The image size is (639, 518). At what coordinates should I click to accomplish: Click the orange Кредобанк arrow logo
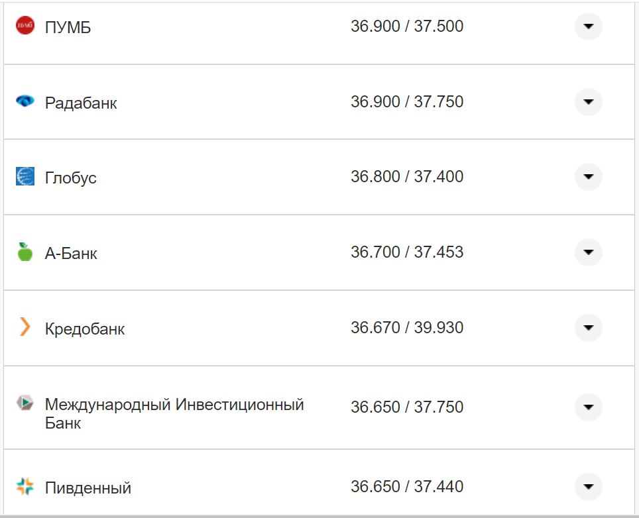(x=25, y=327)
